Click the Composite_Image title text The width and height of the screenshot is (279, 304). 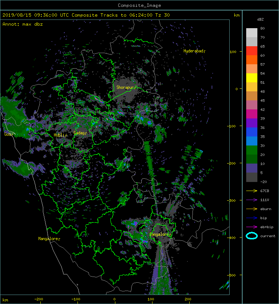pos(139,5)
